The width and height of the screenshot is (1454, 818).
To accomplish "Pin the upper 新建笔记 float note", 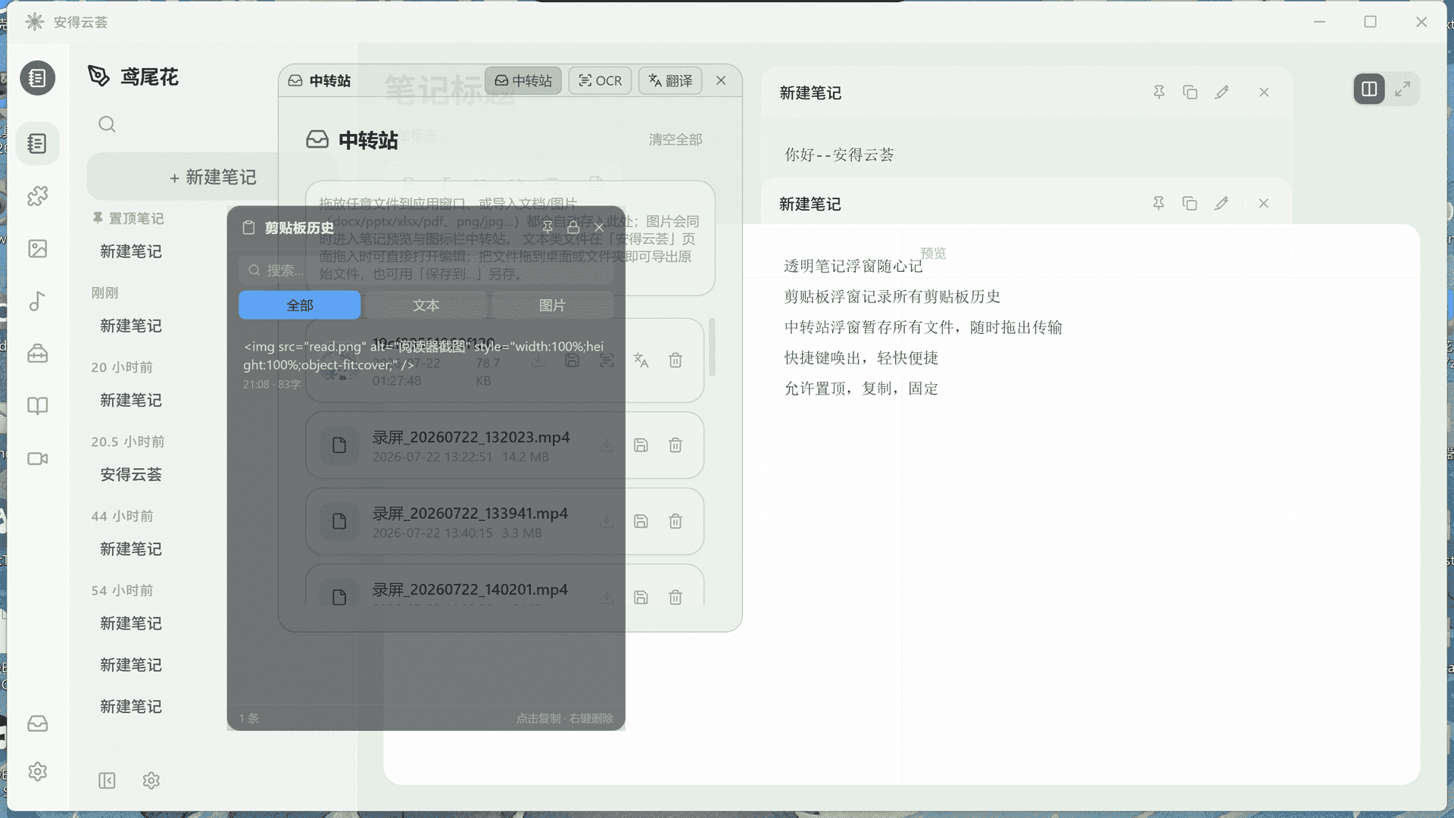I will (x=1159, y=92).
